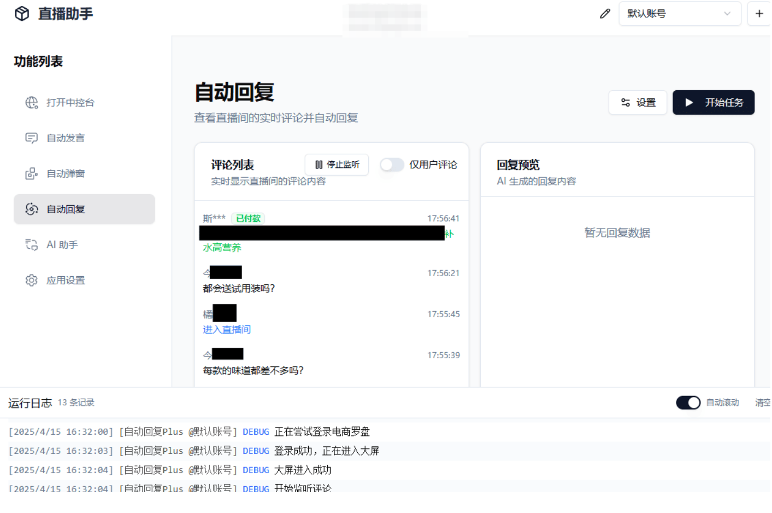Click the comment 每款的味道都差不多吗?

(x=253, y=371)
